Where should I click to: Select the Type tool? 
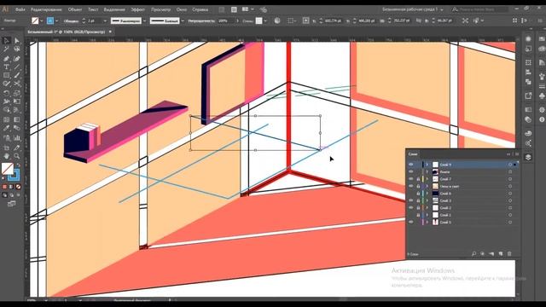(x=6, y=67)
